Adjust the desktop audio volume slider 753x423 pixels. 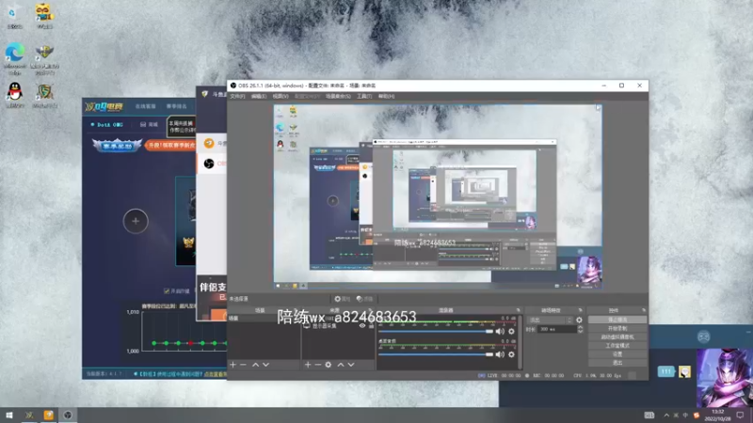(436, 354)
